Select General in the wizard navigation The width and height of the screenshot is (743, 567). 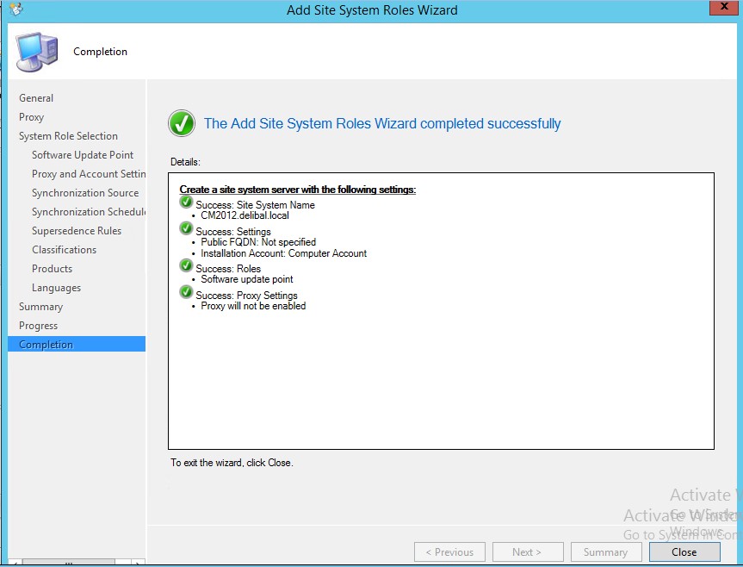tap(36, 98)
